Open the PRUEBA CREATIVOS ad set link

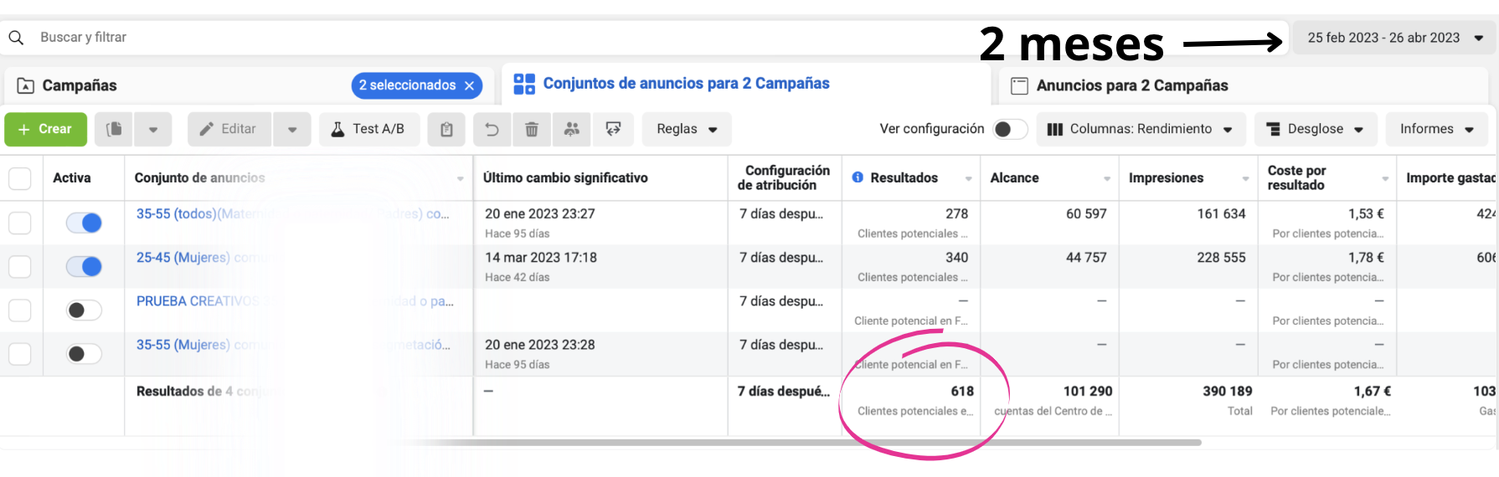pos(295,300)
